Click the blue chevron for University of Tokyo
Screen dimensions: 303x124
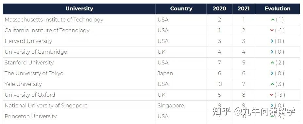pyautogui.click(x=272, y=73)
